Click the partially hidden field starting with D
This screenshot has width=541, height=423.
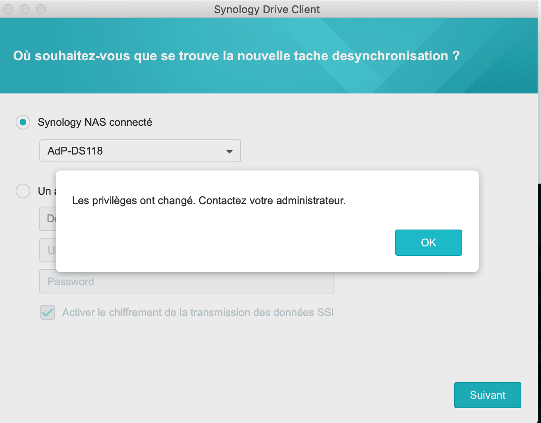[x=48, y=218]
